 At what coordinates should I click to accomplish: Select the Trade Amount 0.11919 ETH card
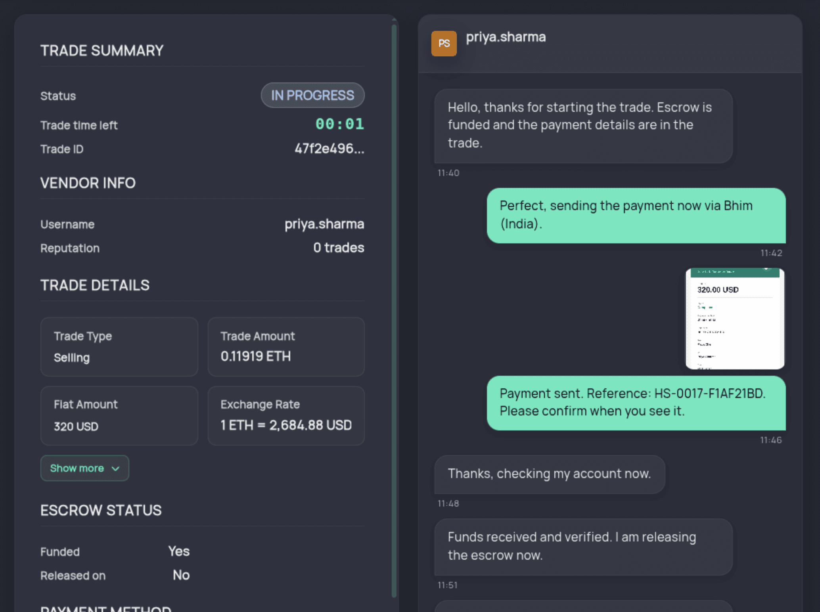pos(286,346)
